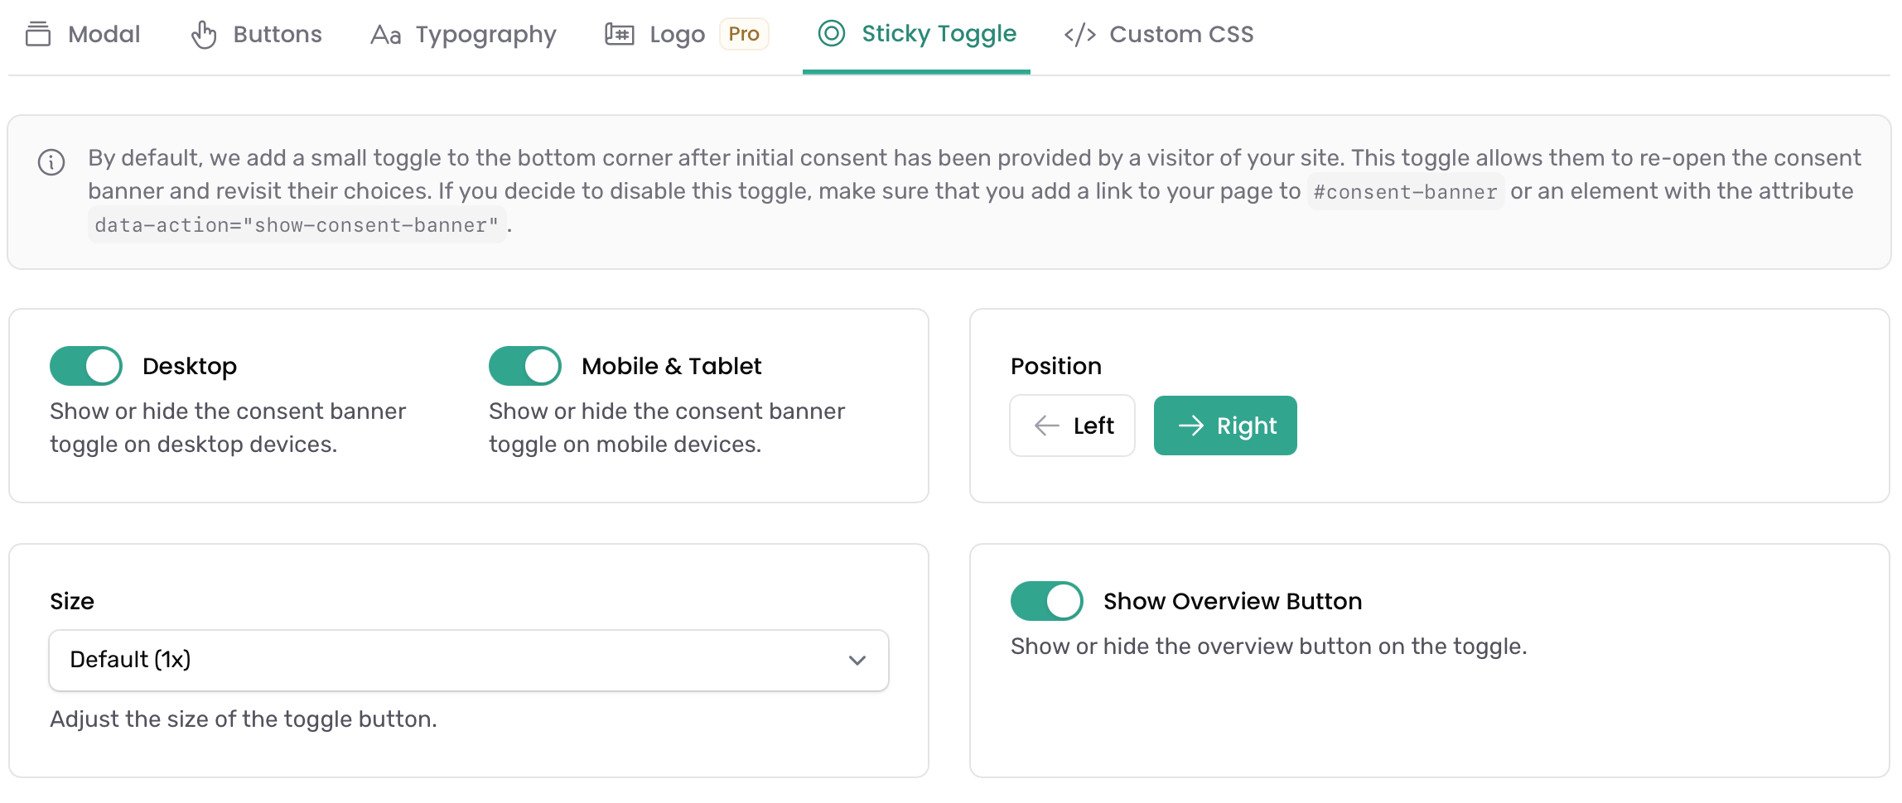The width and height of the screenshot is (1902, 803).
Task: Click the Typography Aa icon
Action: coord(386,35)
